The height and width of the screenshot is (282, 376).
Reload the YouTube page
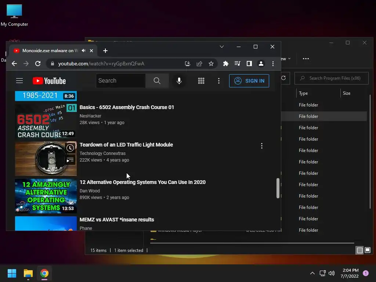click(38, 64)
